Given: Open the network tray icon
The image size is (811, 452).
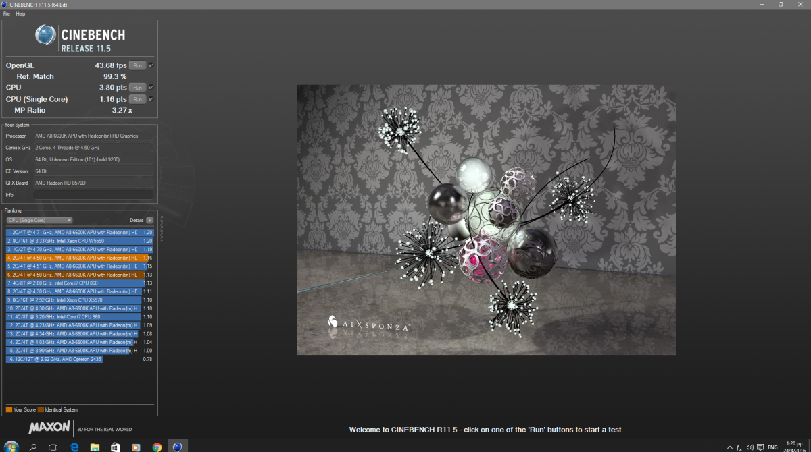Looking at the screenshot, I should click(740, 447).
